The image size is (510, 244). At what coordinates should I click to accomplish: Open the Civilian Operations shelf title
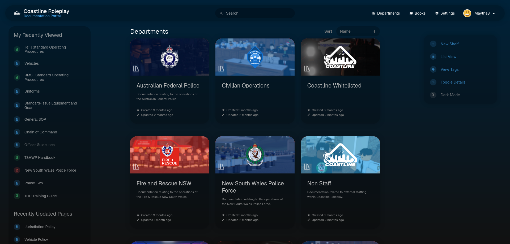[246, 86]
